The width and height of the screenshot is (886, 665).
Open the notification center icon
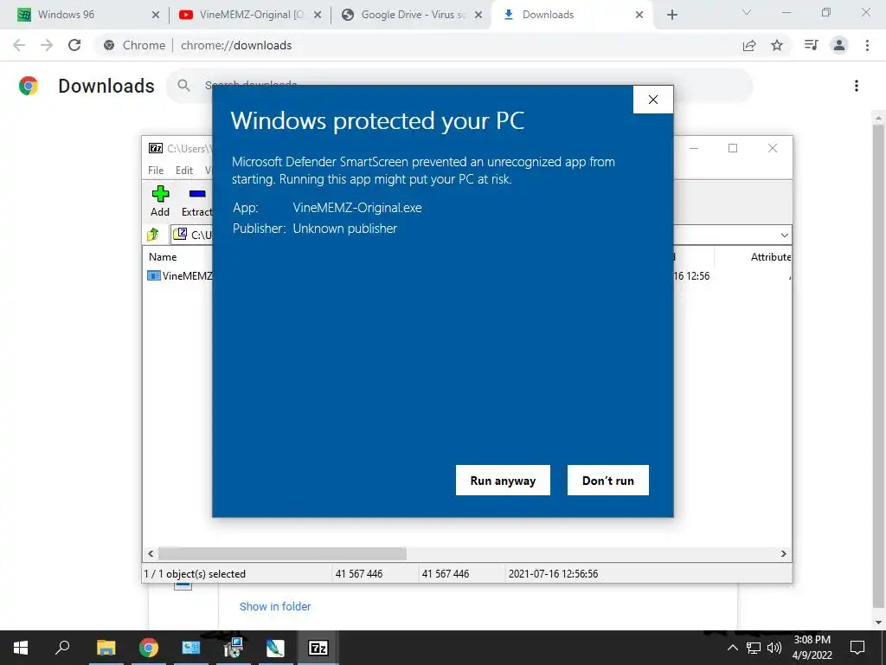click(x=857, y=648)
